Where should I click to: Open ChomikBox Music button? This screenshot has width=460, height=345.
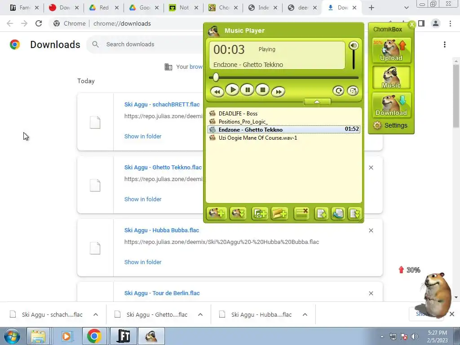(391, 77)
